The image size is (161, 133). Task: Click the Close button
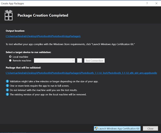pyautogui.click(x=150, y=129)
